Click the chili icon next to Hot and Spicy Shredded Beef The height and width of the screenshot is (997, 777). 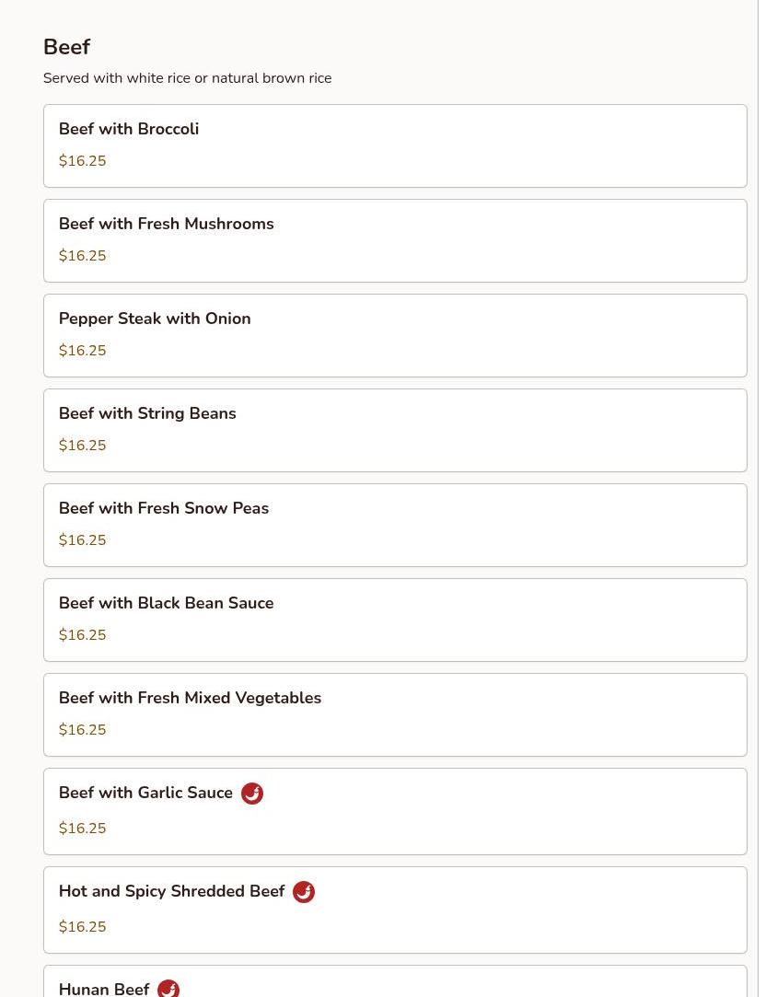[303, 891]
